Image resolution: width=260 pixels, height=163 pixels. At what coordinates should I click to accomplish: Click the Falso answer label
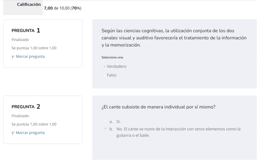pyautogui.click(x=112, y=75)
